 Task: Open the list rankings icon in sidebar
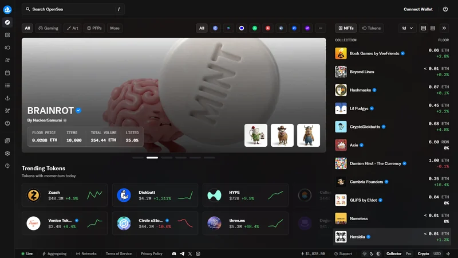7,85
